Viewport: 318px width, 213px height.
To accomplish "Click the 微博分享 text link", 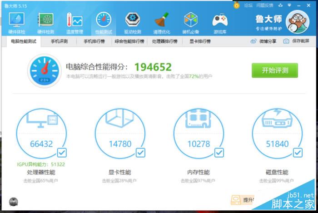I will click(x=268, y=41).
